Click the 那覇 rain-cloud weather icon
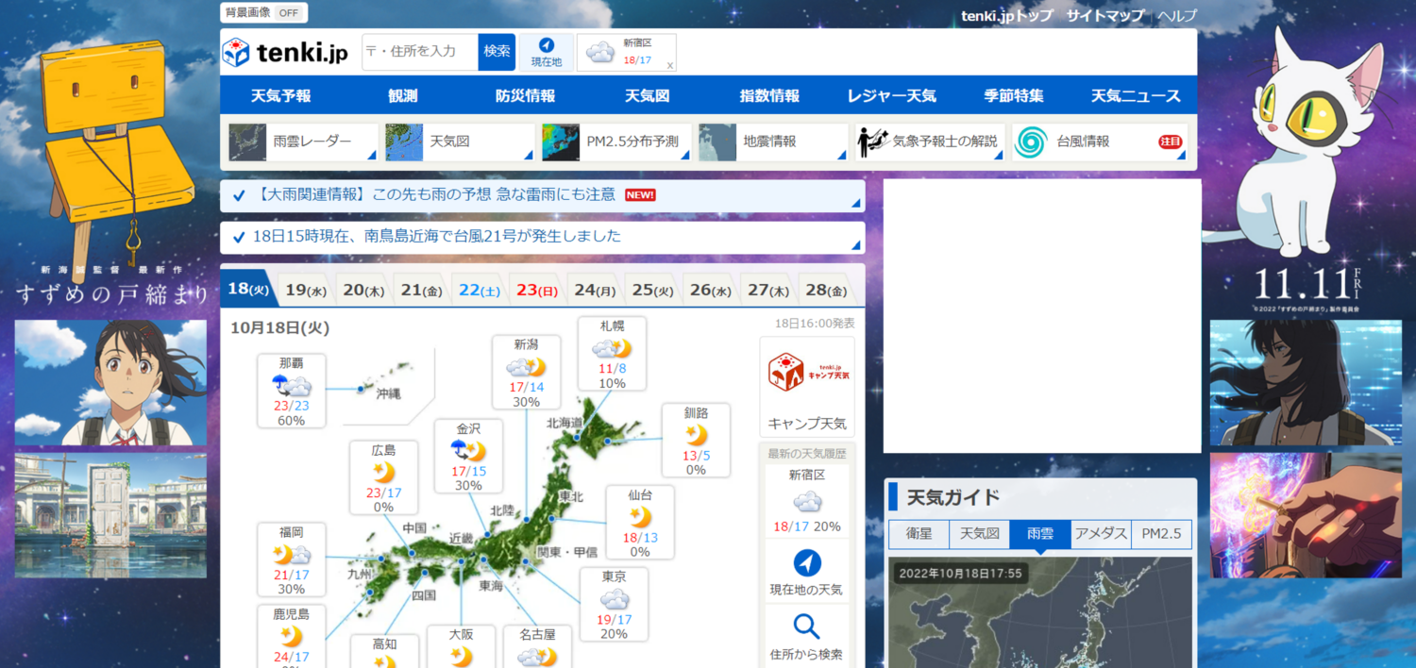Viewport: 1416px width, 668px height. pyautogui.click(x=292, y=385)
